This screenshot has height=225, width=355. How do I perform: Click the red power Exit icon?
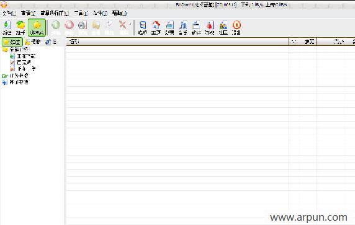[236, 27]
